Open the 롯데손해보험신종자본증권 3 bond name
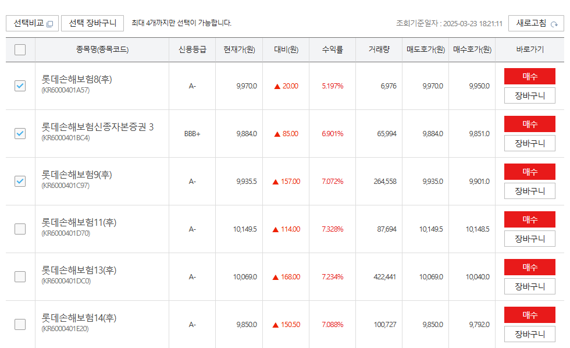 [98, 127]
